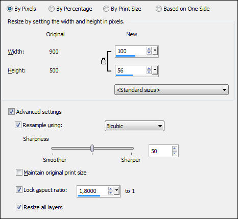Increase aspect ratio value with up arrow

pyautogui.click(x=111, y=189)
